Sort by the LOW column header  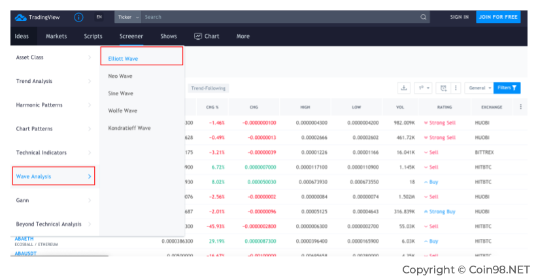356,107
